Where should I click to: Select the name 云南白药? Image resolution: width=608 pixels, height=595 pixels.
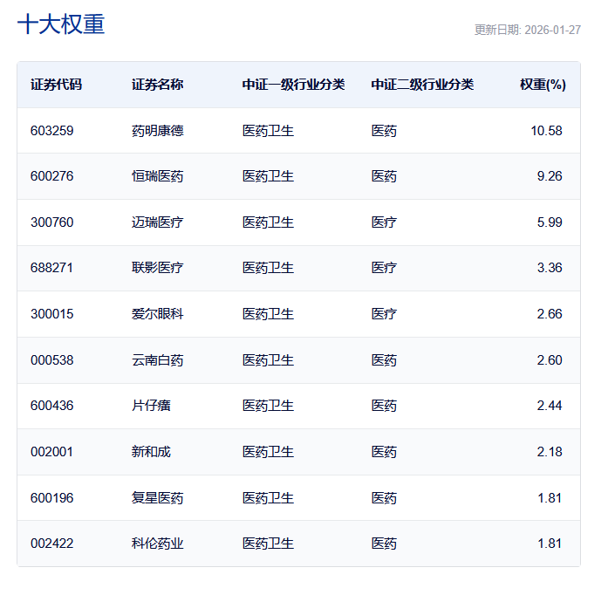pos(157,360)
